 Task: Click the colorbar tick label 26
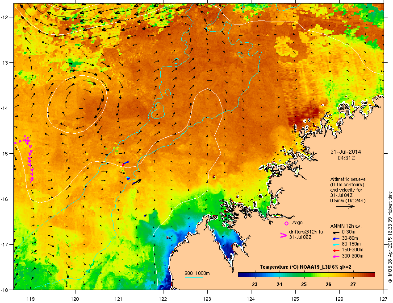pos(328,284)
